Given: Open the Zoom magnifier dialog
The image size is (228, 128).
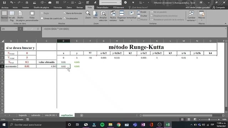Looking at the screenshot, I should point(88,15).
